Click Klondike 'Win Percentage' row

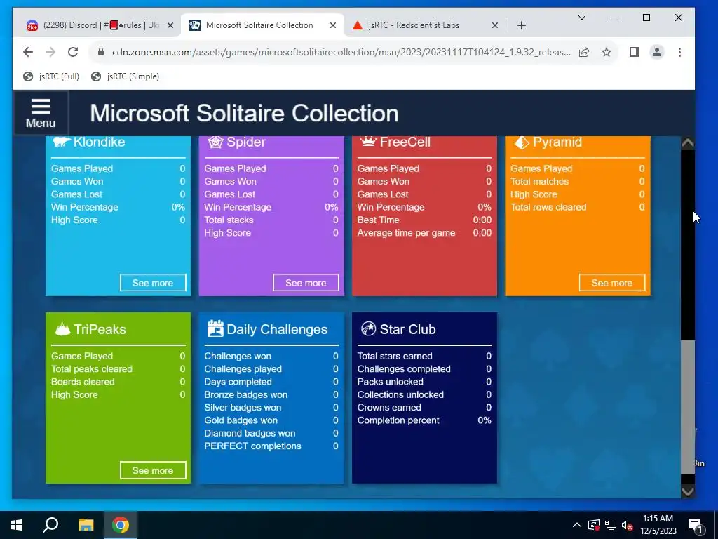(118, 207)
